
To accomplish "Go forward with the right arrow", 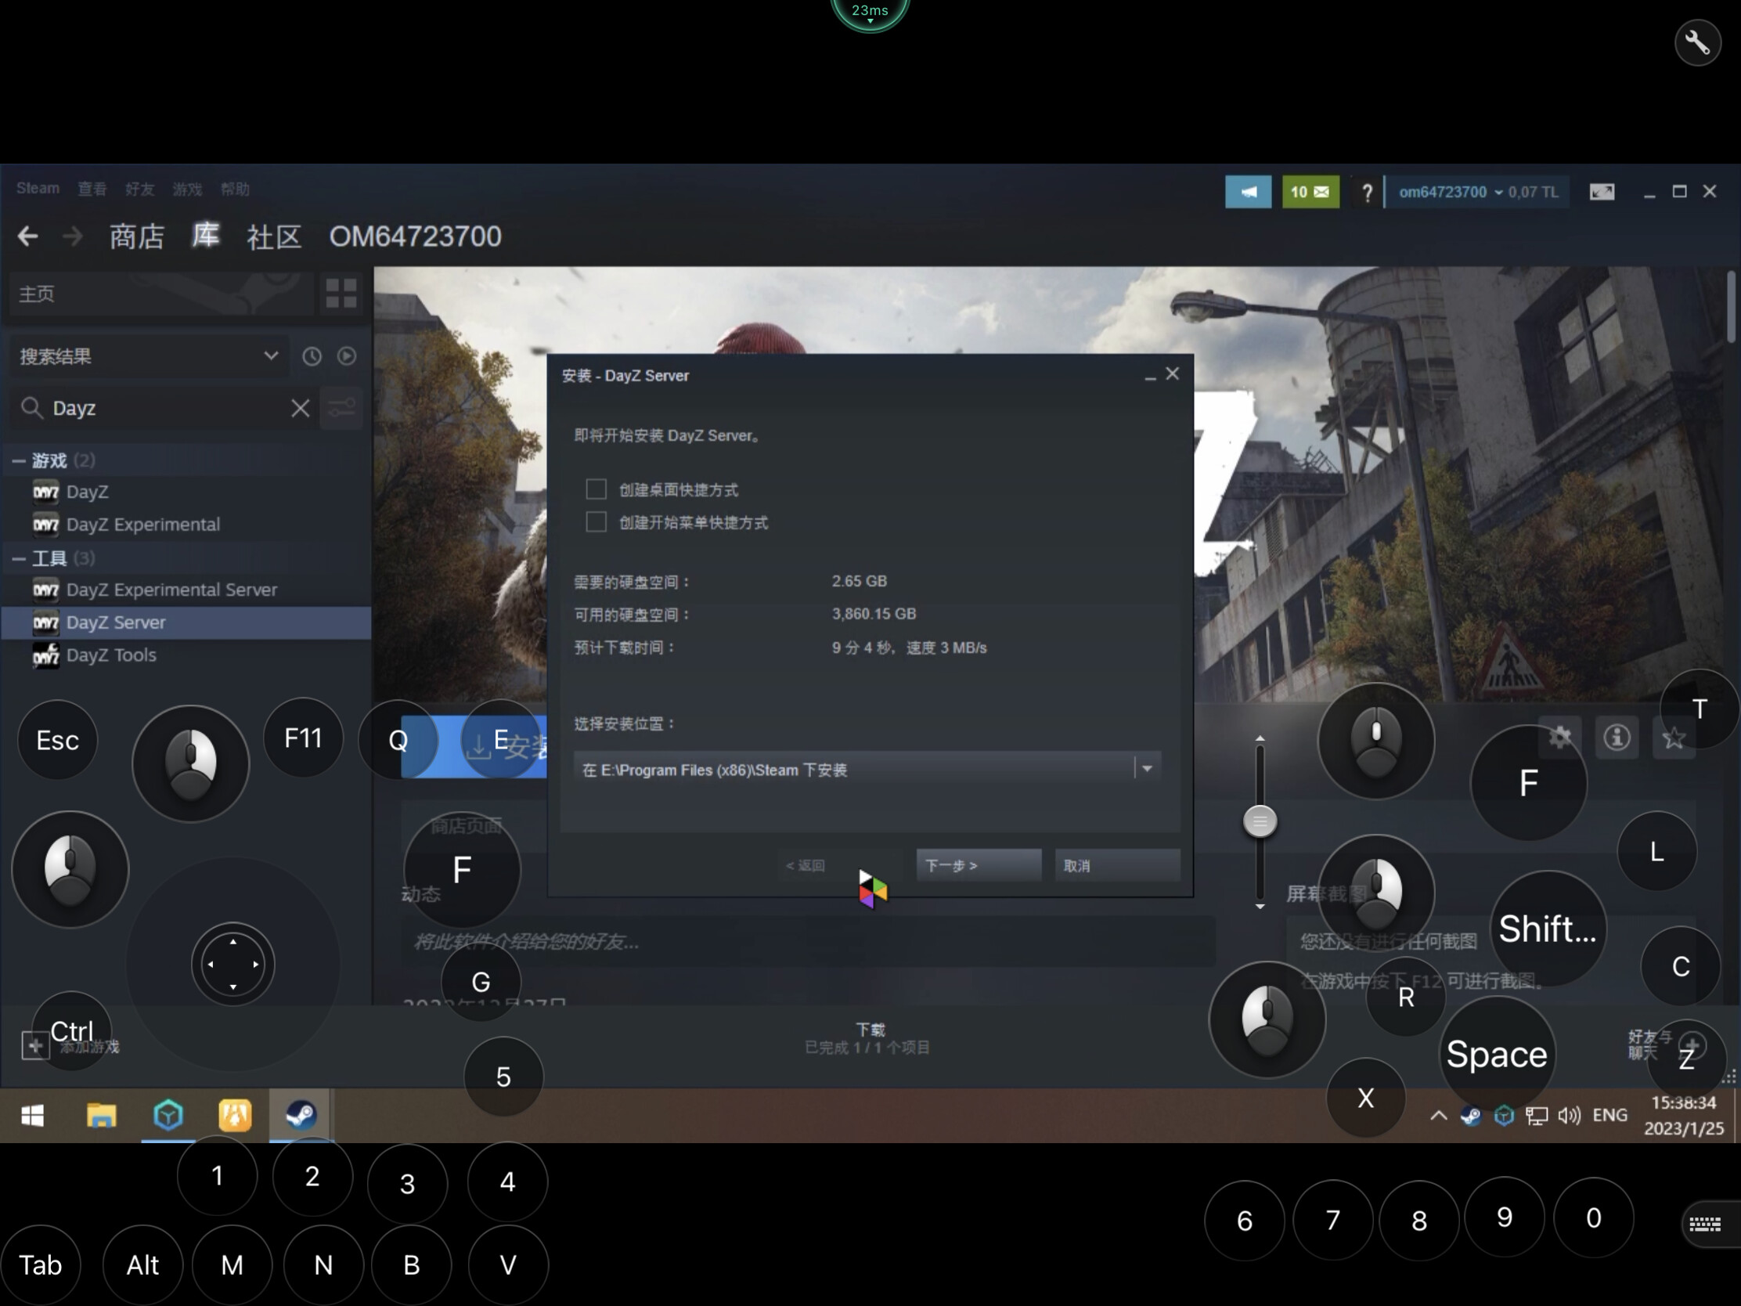I will [72, 236].
